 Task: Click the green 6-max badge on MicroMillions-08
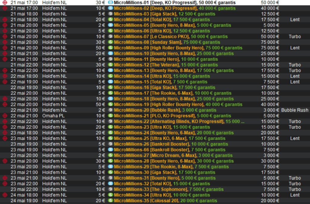tap(111, 42)
